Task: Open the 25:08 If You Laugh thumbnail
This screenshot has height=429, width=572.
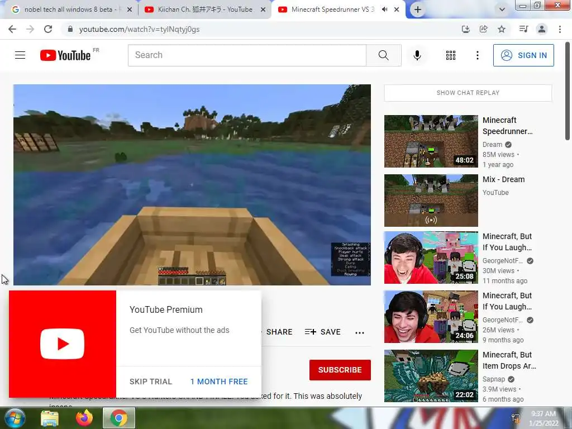Action: click(x=431, y=257)
